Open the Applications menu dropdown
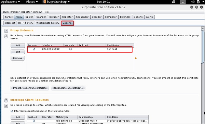This screenshot has height=124, width=205. coord(11,2)
